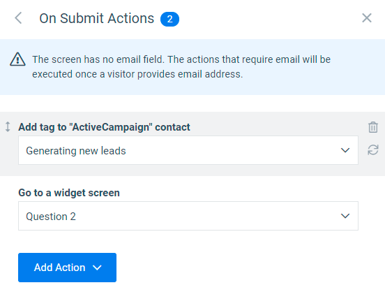
Task: Expand chevron beside Question 2
Action: pos(345,216)
